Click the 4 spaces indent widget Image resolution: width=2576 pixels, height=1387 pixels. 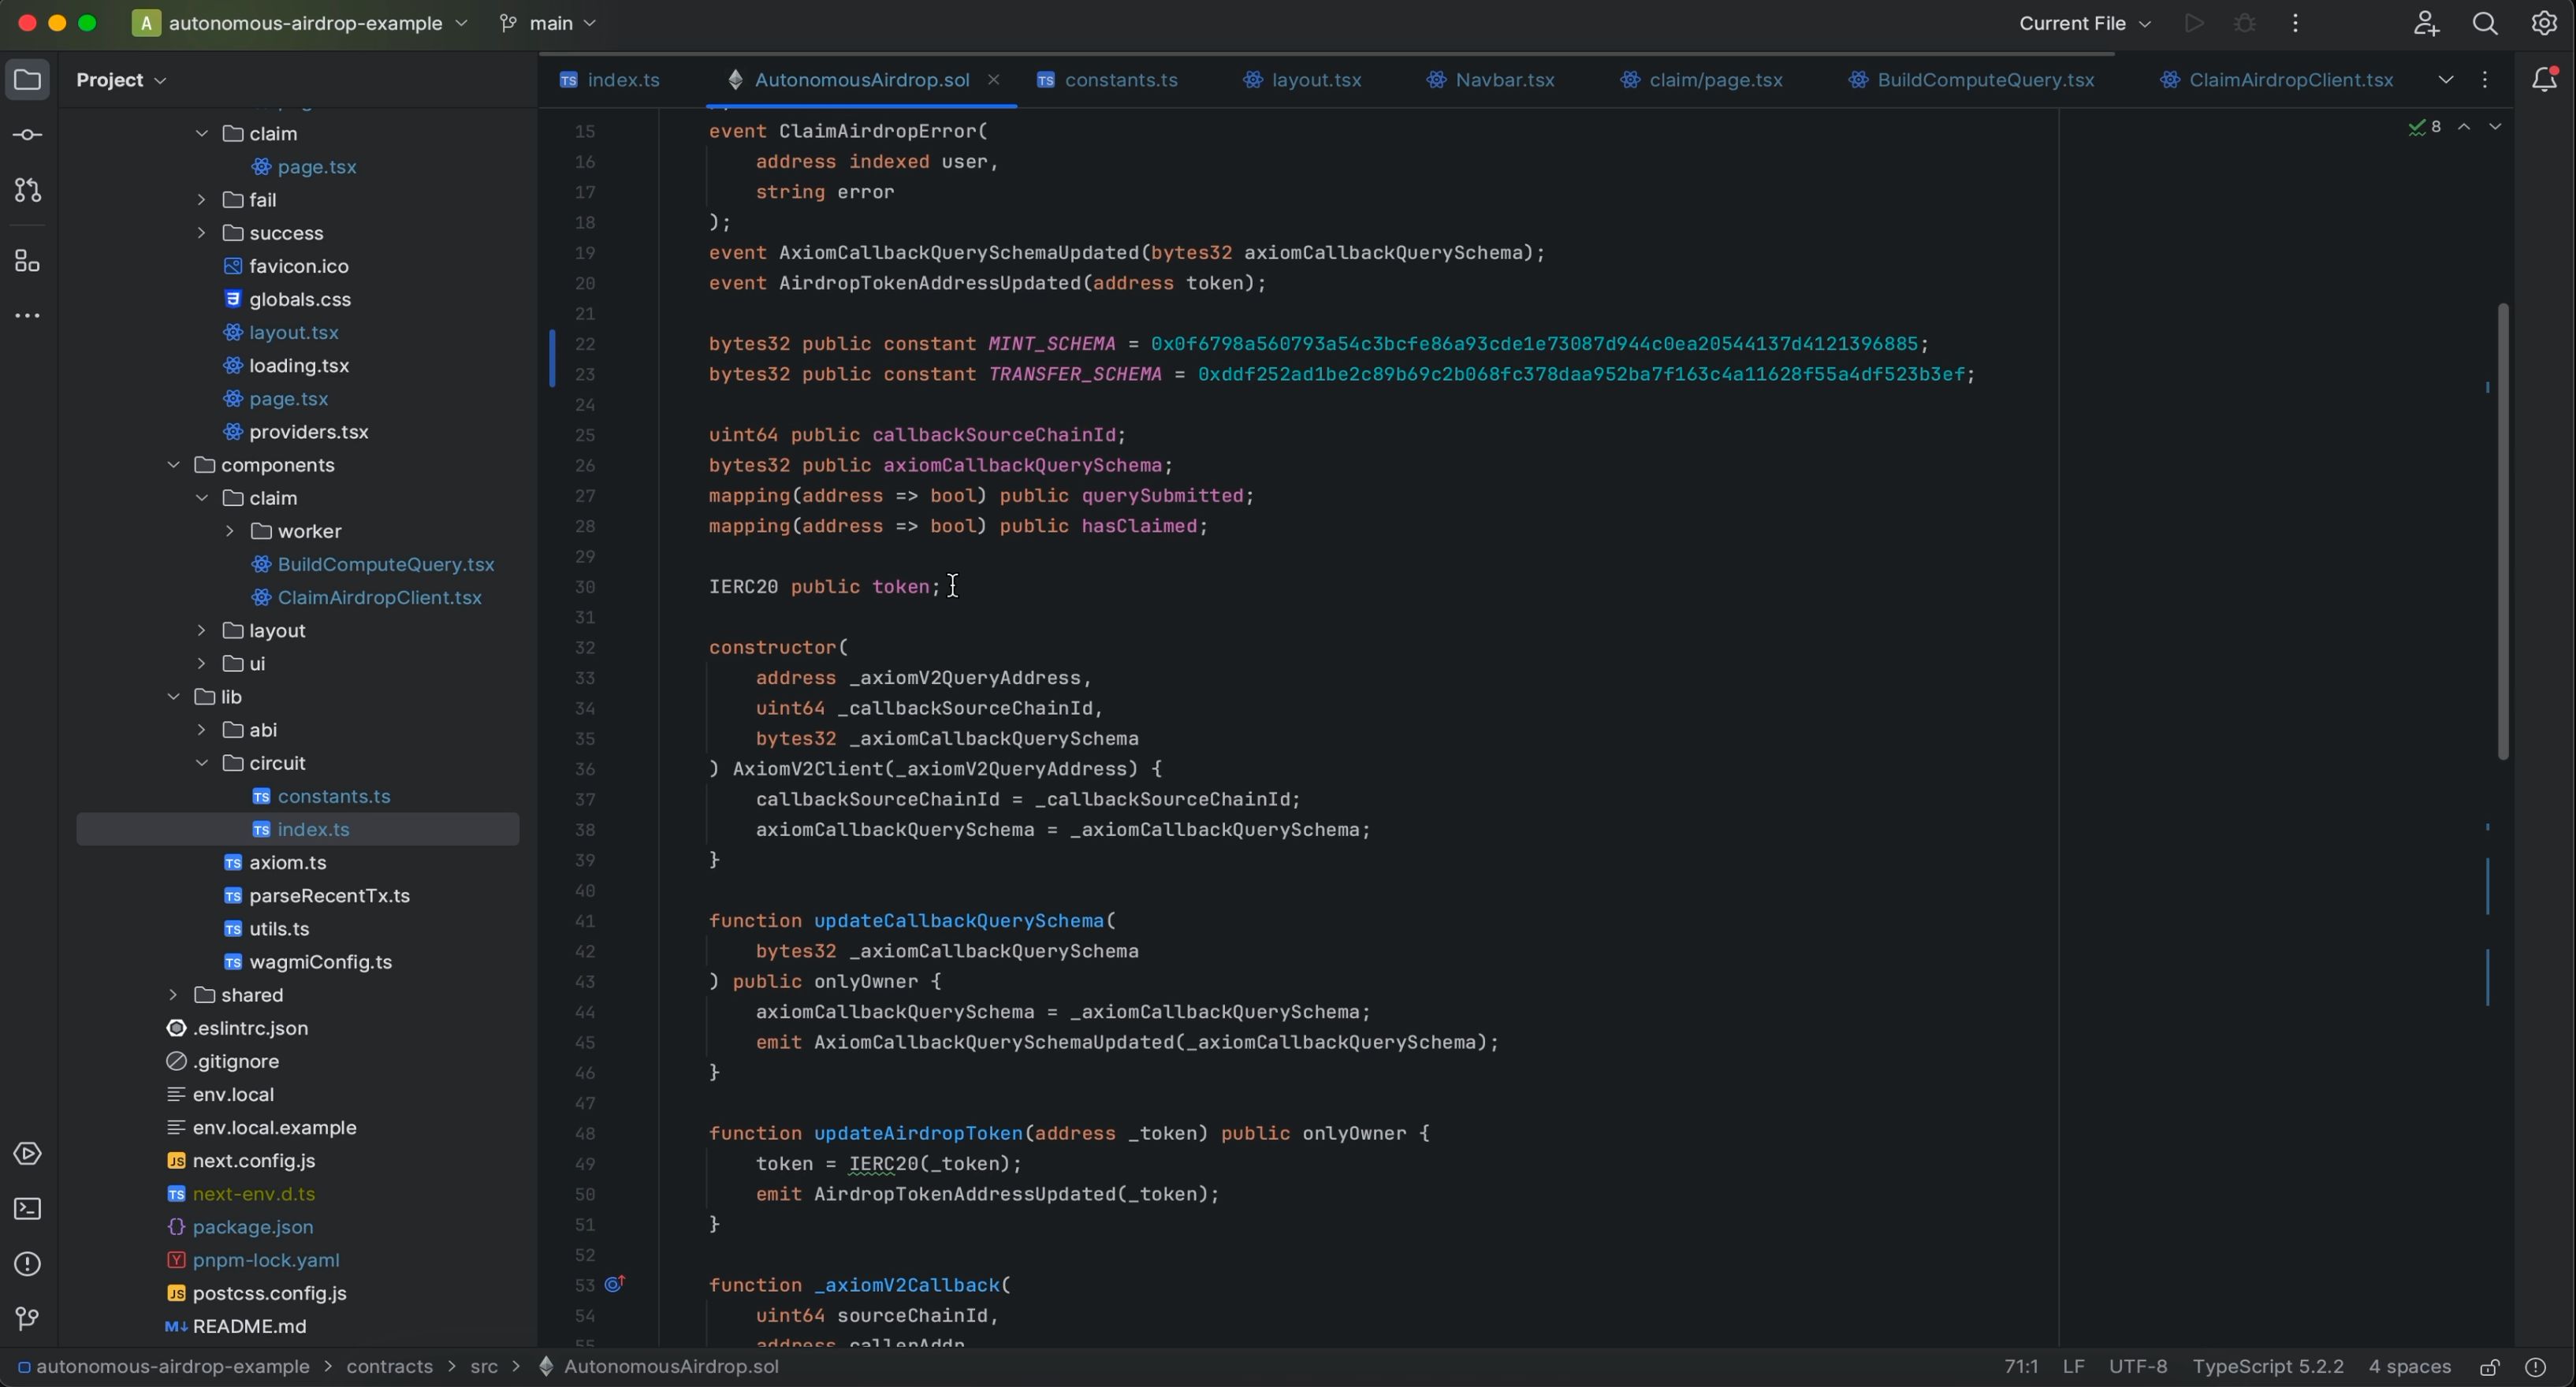(2409, 1367)
